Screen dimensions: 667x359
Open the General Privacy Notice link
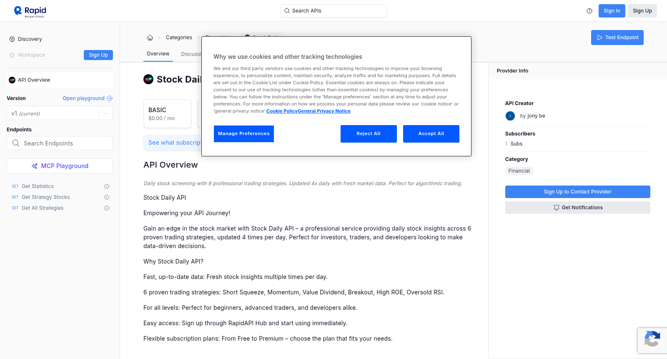click(x=324, y=111)
